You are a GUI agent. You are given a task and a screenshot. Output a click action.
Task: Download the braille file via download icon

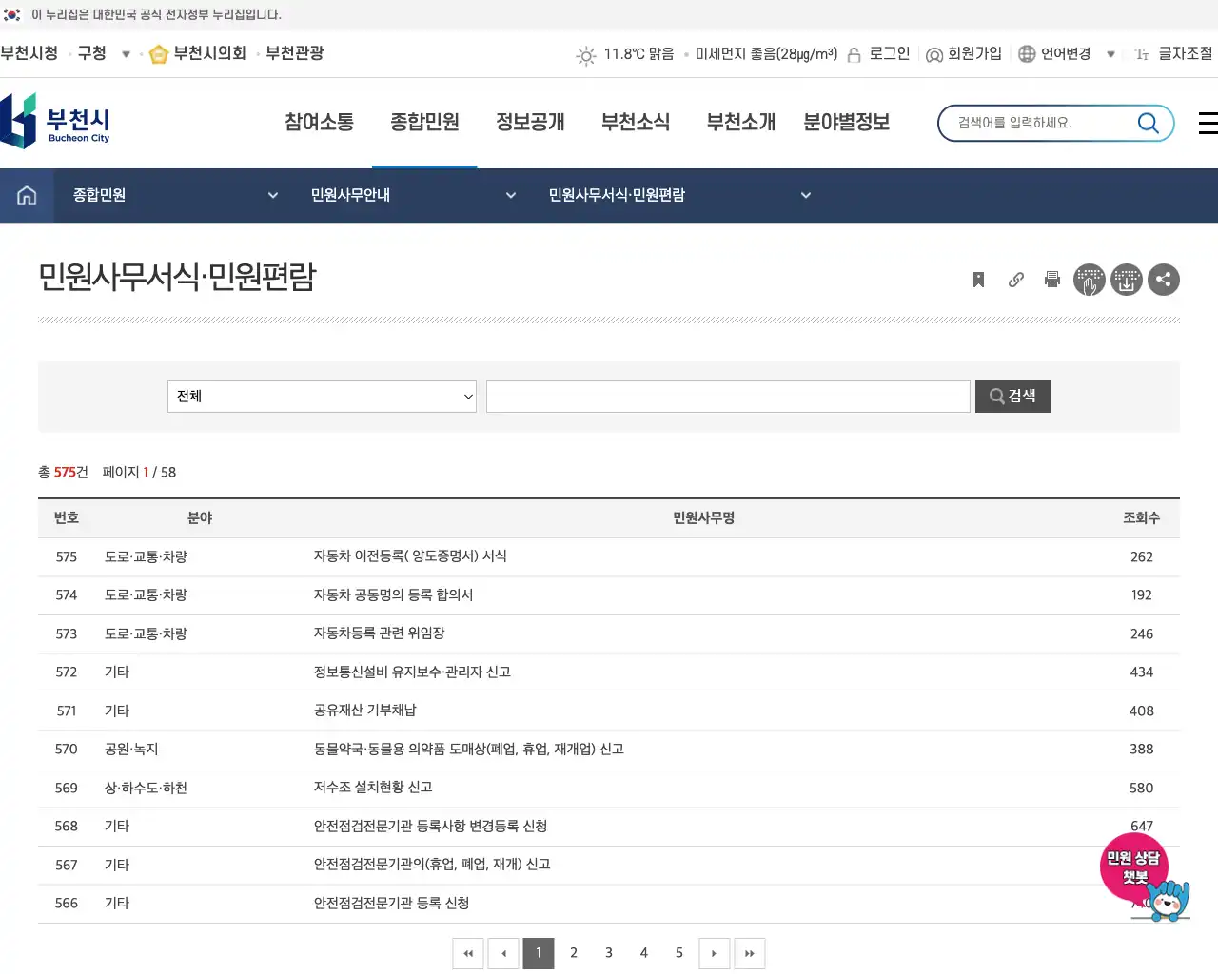[1127, 280]
